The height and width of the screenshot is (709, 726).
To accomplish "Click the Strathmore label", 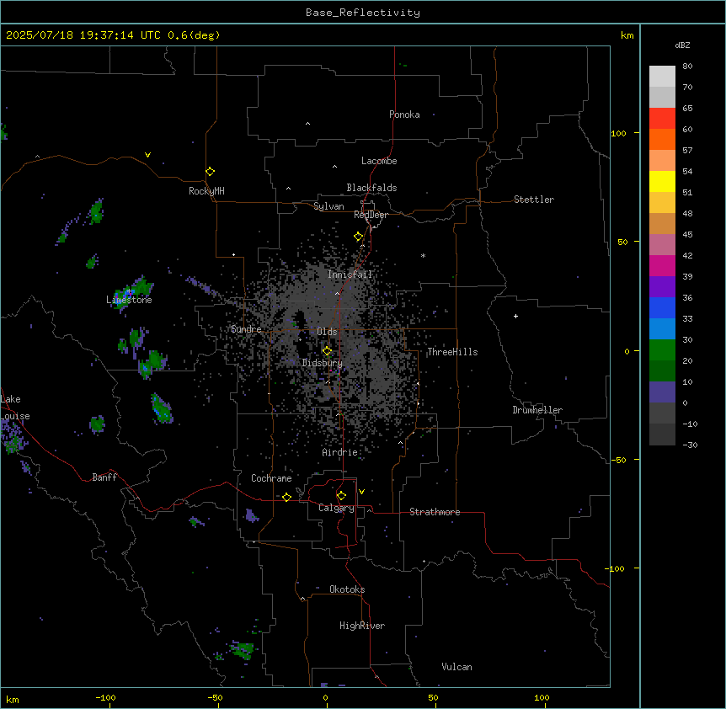I will point(435,512).
